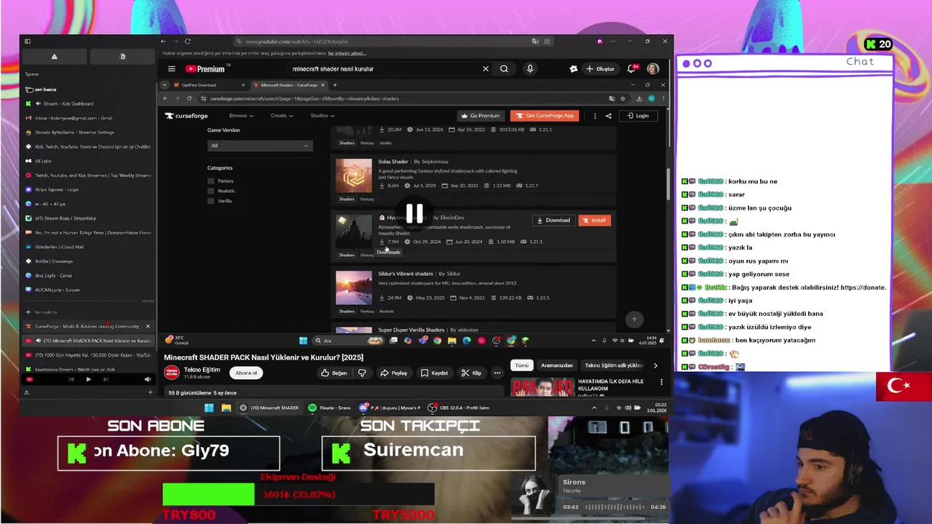Play media in sidebar mini player
Screen dimensions: 932x524
tap(88, 379)
